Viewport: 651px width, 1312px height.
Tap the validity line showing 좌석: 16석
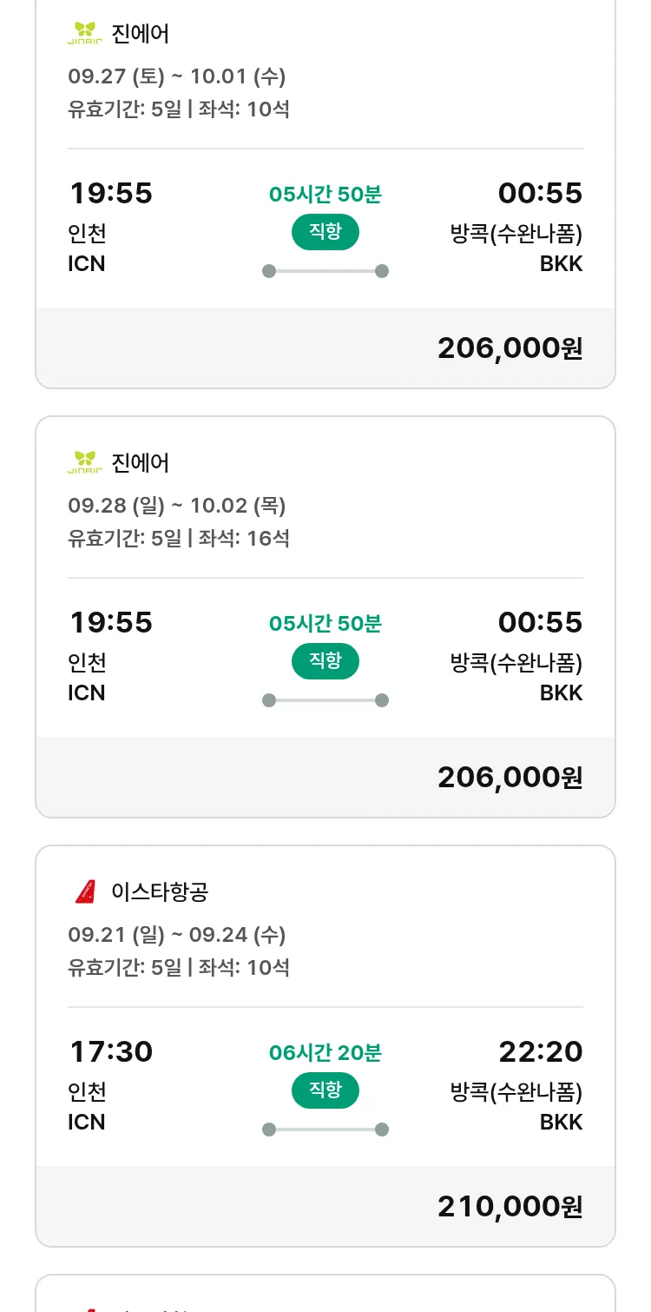[x=179, y=538]
